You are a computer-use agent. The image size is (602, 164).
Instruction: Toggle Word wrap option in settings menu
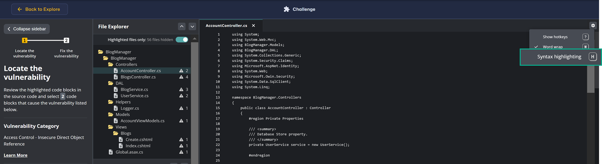click(x=553, y=47)
